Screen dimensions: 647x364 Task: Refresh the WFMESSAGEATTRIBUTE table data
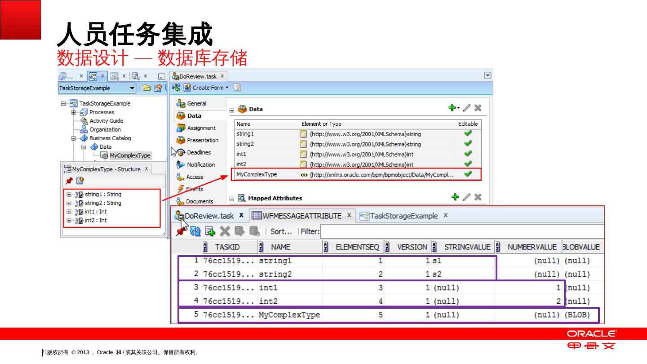coord(195,231)
